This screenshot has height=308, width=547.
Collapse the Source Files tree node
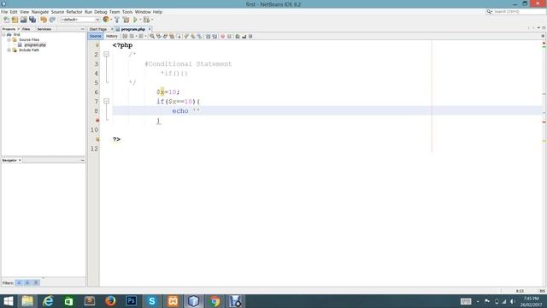pyautogui.click(x=9, y=40)
